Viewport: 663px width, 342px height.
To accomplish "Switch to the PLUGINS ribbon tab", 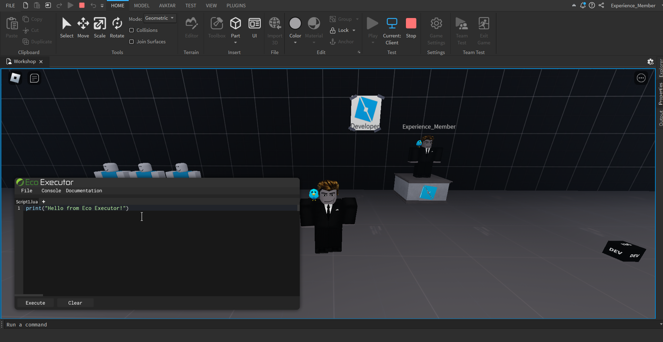I will pos(236,6).
